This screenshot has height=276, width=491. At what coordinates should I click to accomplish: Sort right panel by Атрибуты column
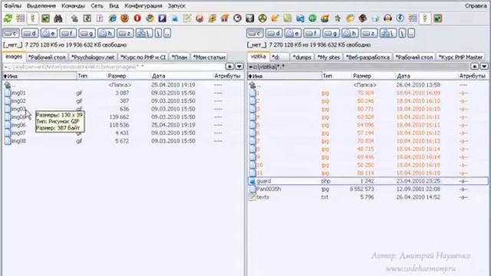click(x=473, y=76)
